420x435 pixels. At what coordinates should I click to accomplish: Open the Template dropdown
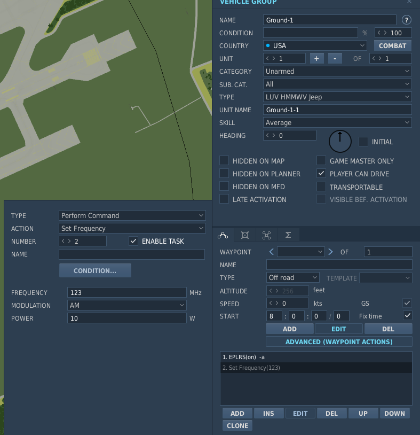click(386, 278)
